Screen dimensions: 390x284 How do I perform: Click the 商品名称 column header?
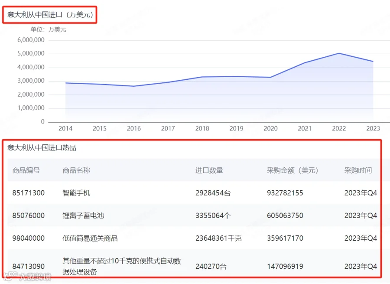(x=76, y=170)
